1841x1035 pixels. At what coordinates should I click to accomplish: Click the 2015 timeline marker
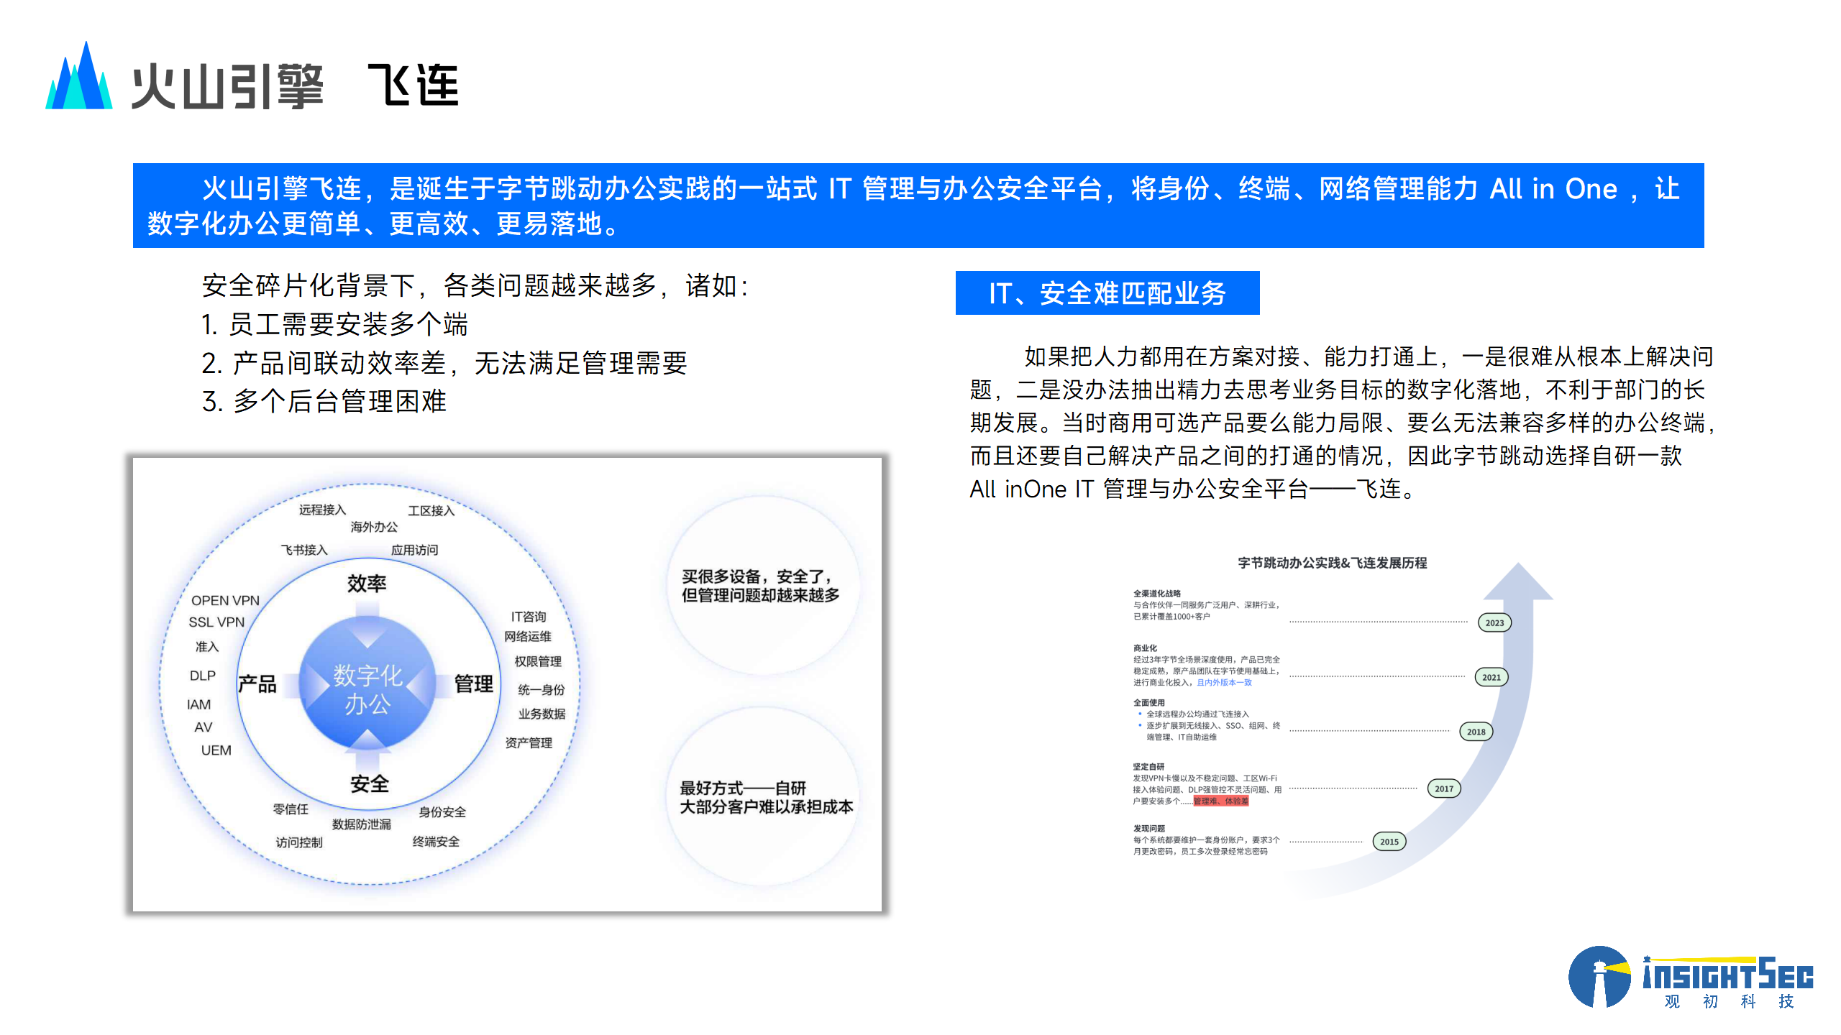(1389, 842)
